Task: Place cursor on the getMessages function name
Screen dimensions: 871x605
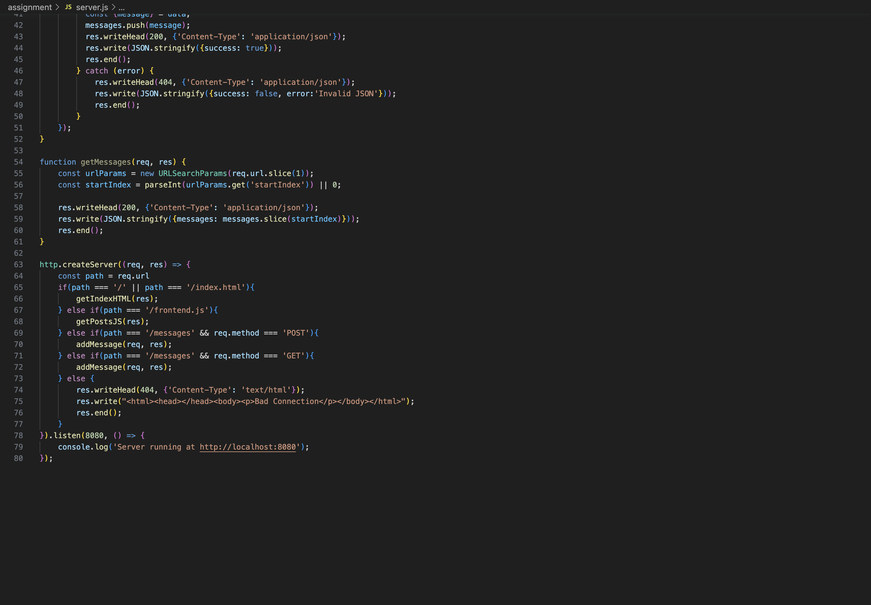Action: [x=105, y=162]
